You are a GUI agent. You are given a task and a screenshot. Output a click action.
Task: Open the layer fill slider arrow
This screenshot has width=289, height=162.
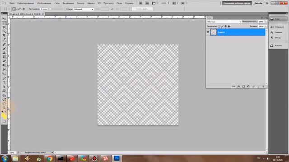[x=266, y=26]
